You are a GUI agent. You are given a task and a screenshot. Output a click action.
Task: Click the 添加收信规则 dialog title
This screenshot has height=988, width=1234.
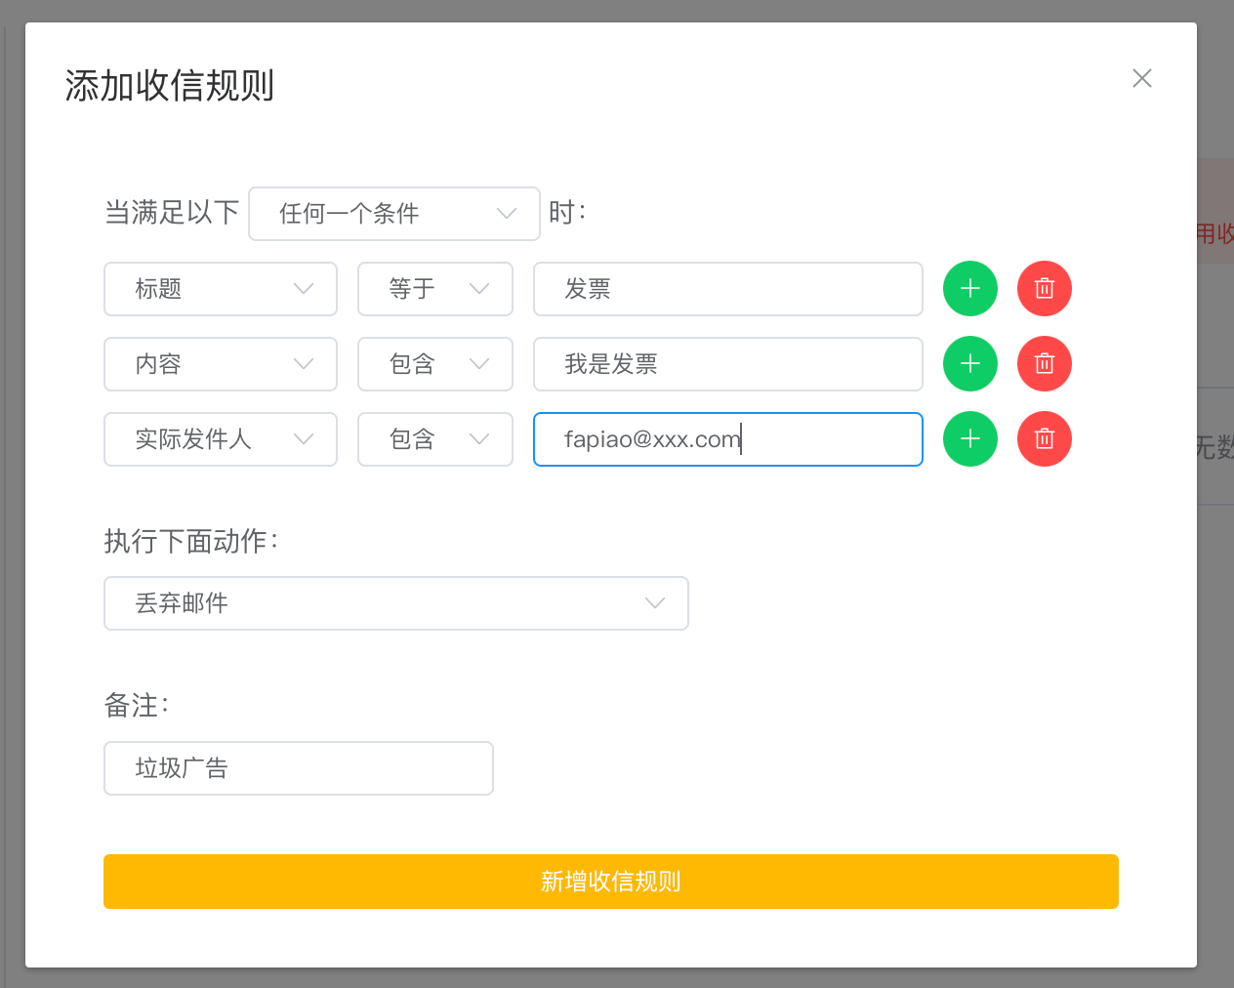(x=170, y=86)
